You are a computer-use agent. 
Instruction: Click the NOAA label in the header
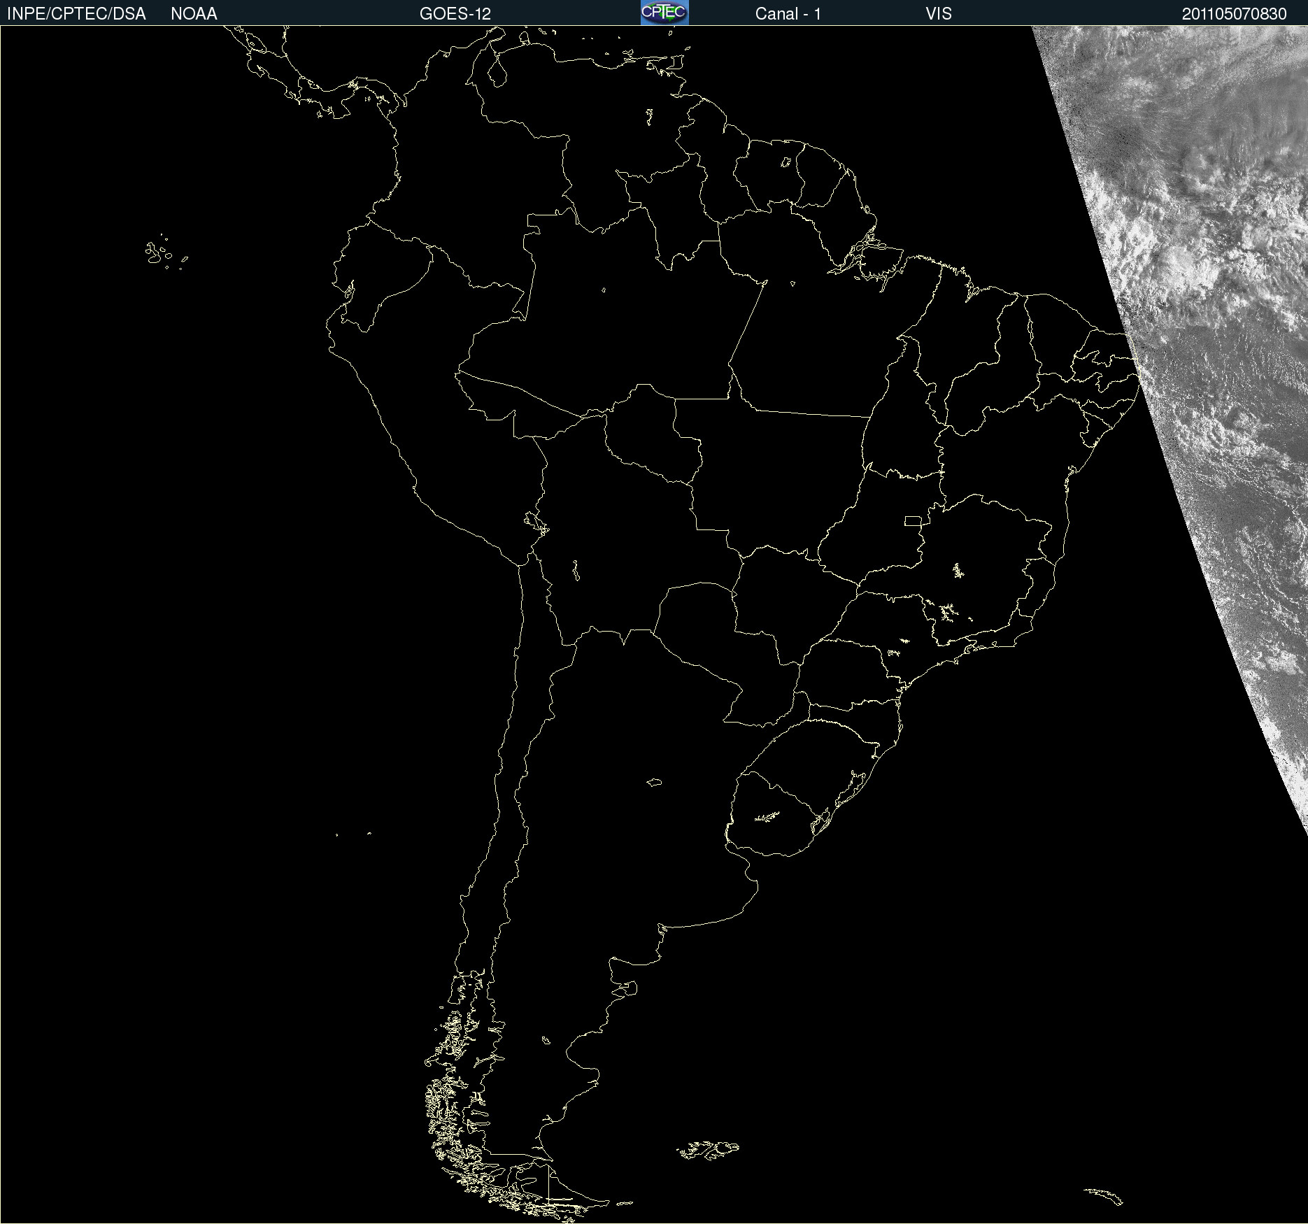[x=194, y=14]
